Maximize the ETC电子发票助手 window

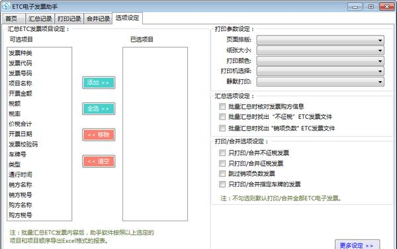371,7
